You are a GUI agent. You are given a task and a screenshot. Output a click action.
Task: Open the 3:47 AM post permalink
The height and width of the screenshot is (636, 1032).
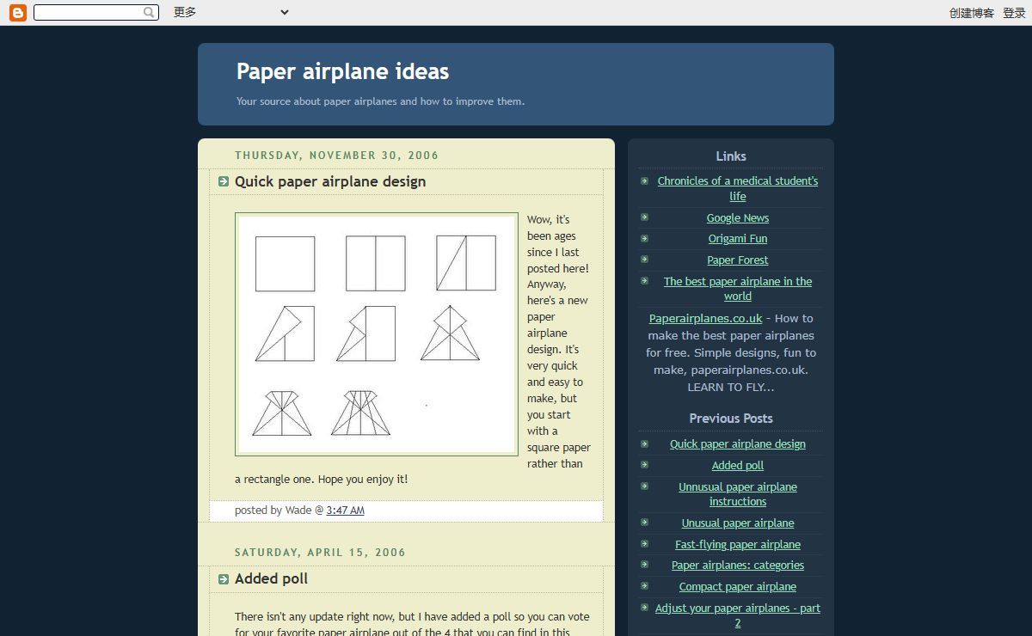point(345,511)
